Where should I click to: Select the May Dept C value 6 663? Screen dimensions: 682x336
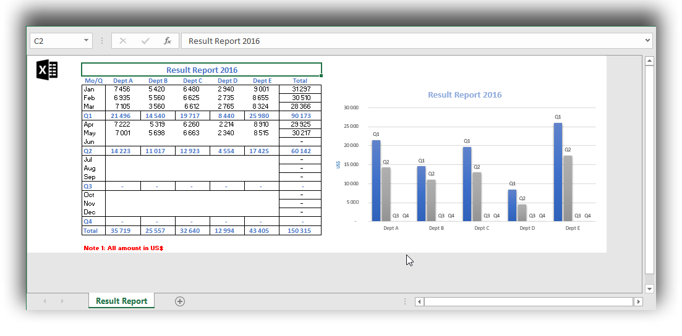(193, 133)
